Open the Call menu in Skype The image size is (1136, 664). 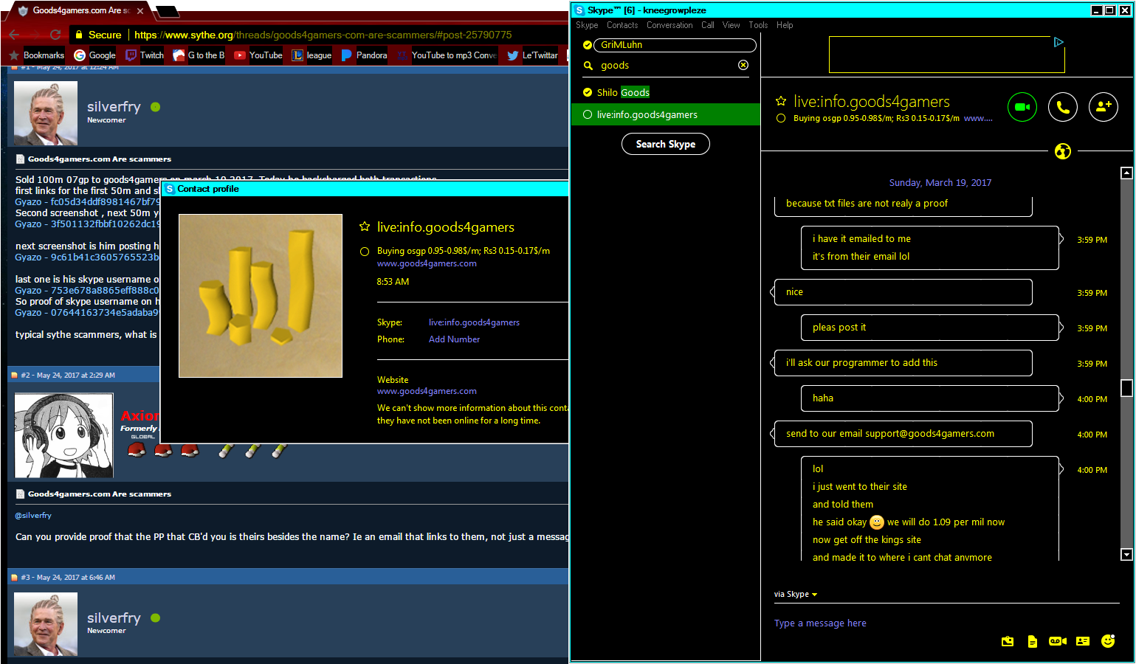coord(707,25)
